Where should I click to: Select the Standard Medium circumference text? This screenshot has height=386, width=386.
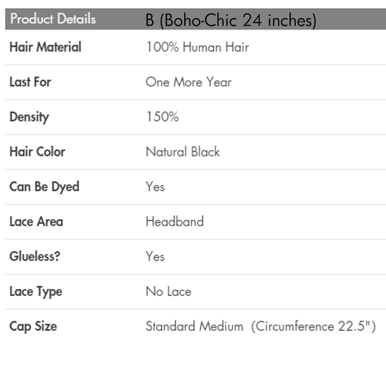tap(261, 326)
